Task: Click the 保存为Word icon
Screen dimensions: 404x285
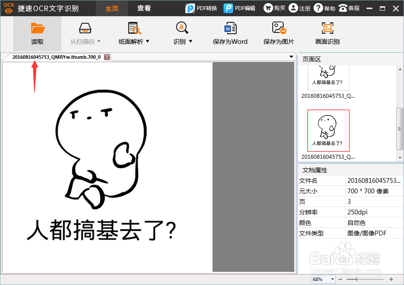Action: click(x=231, y=28)
